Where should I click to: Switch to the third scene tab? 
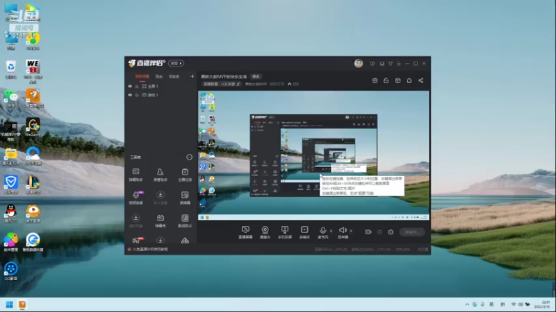pos(174,76)
